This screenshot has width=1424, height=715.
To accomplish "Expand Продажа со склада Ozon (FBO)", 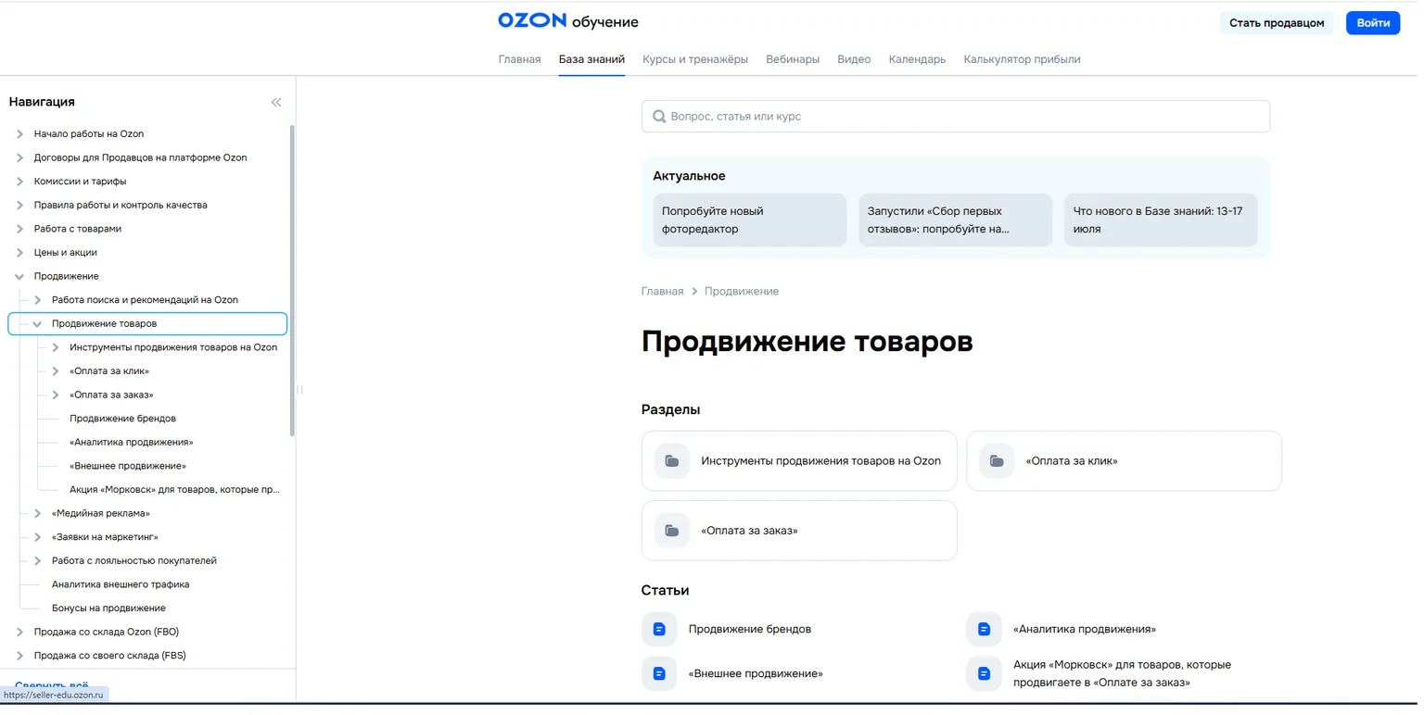I will [19, 632].
